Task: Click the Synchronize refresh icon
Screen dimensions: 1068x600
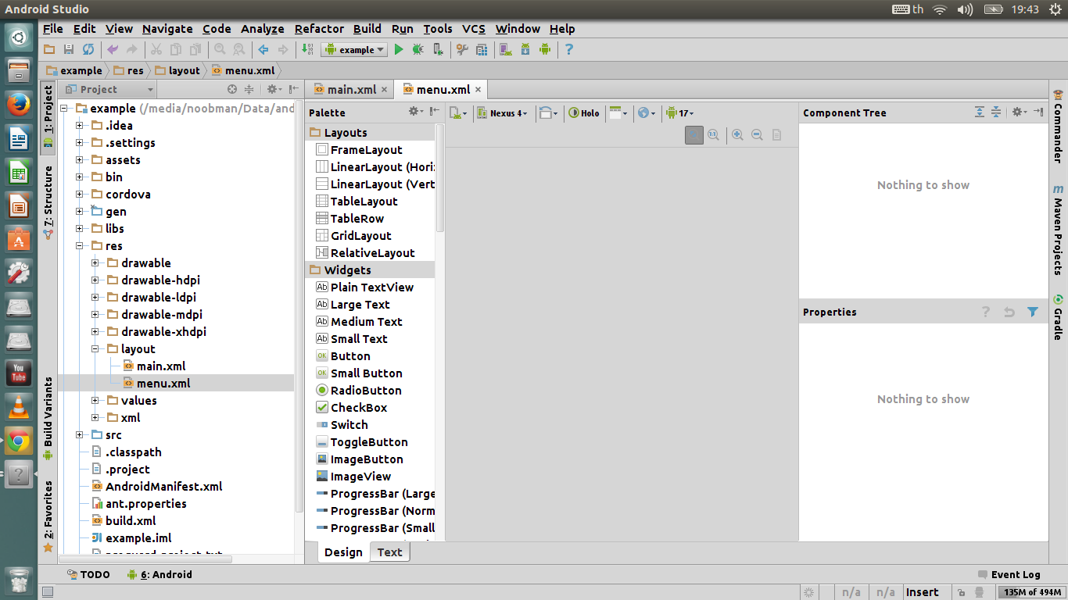Action: coord(88,49)
